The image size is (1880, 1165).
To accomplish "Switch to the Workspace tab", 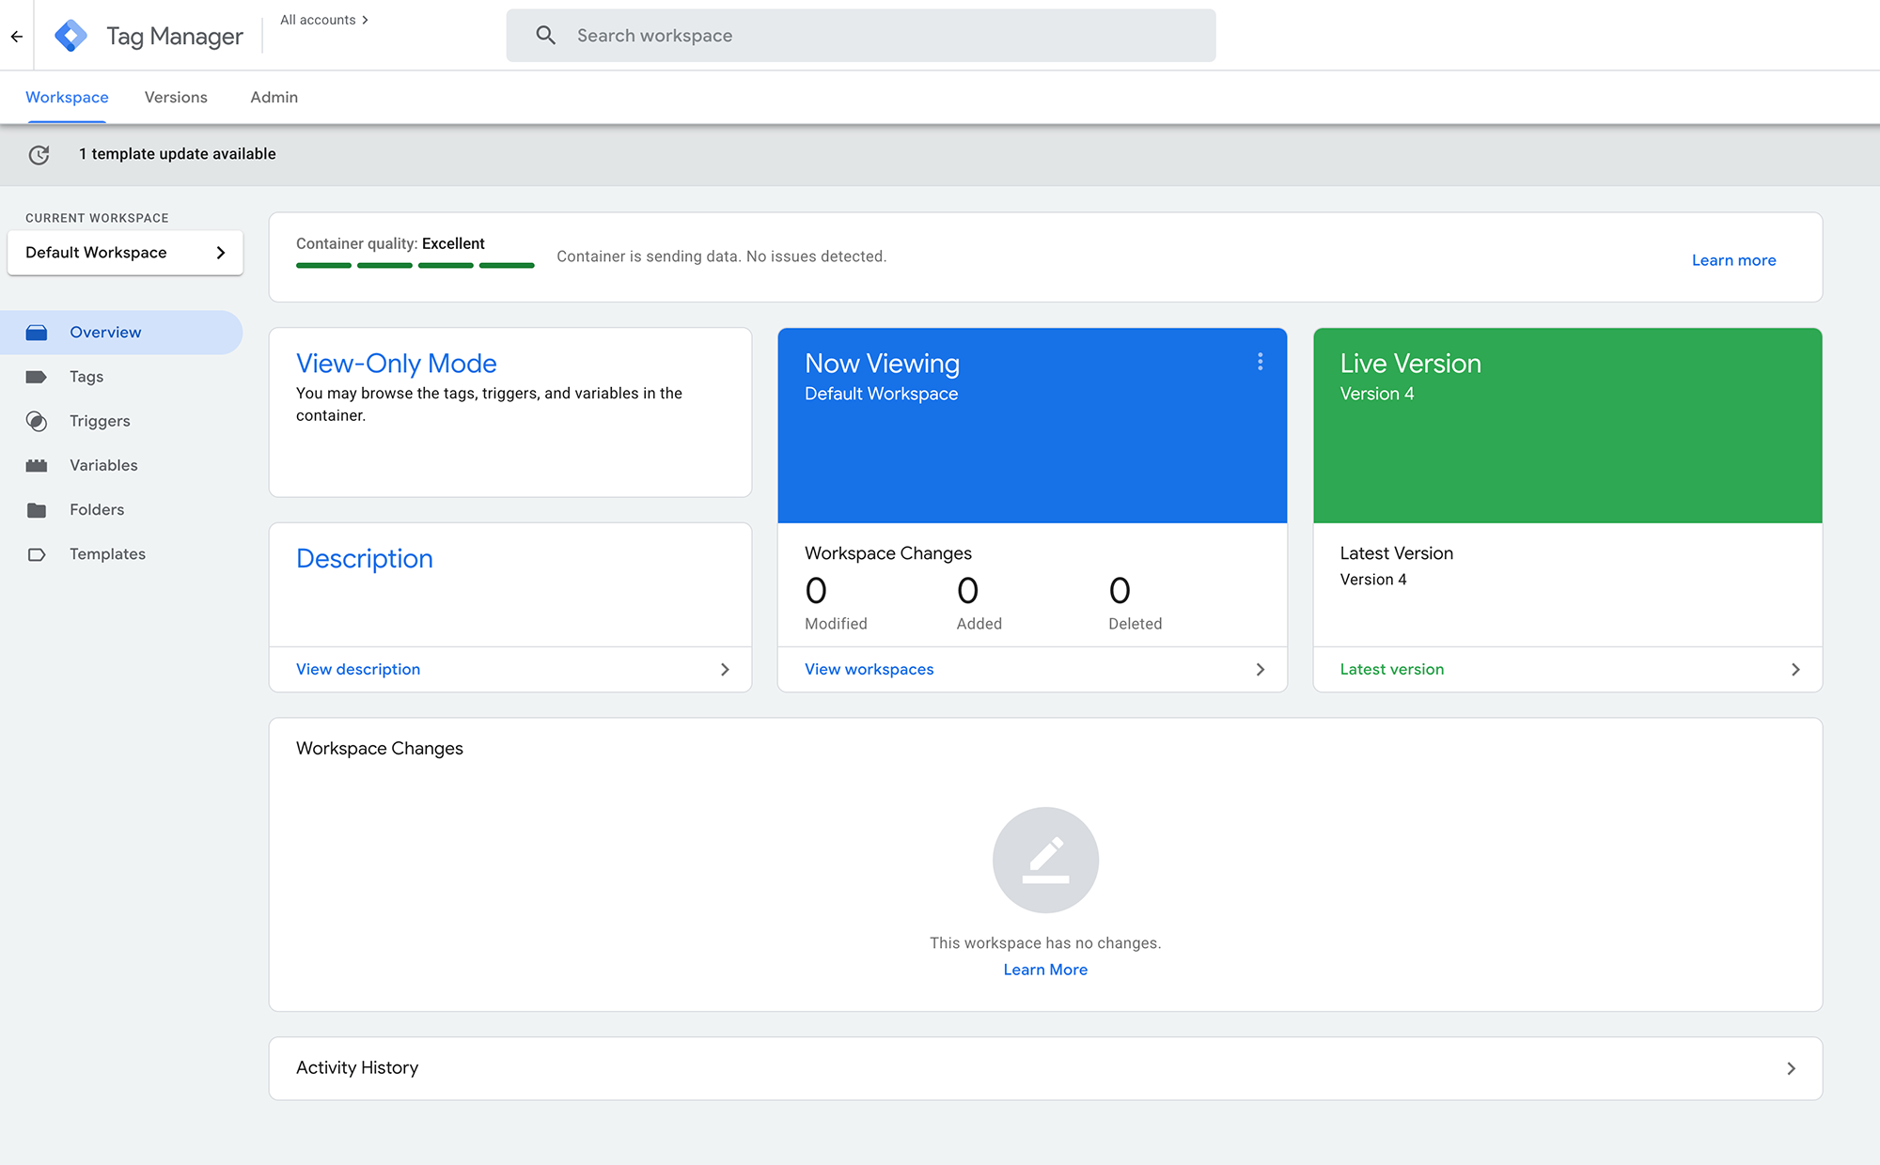I will [67, 98].
